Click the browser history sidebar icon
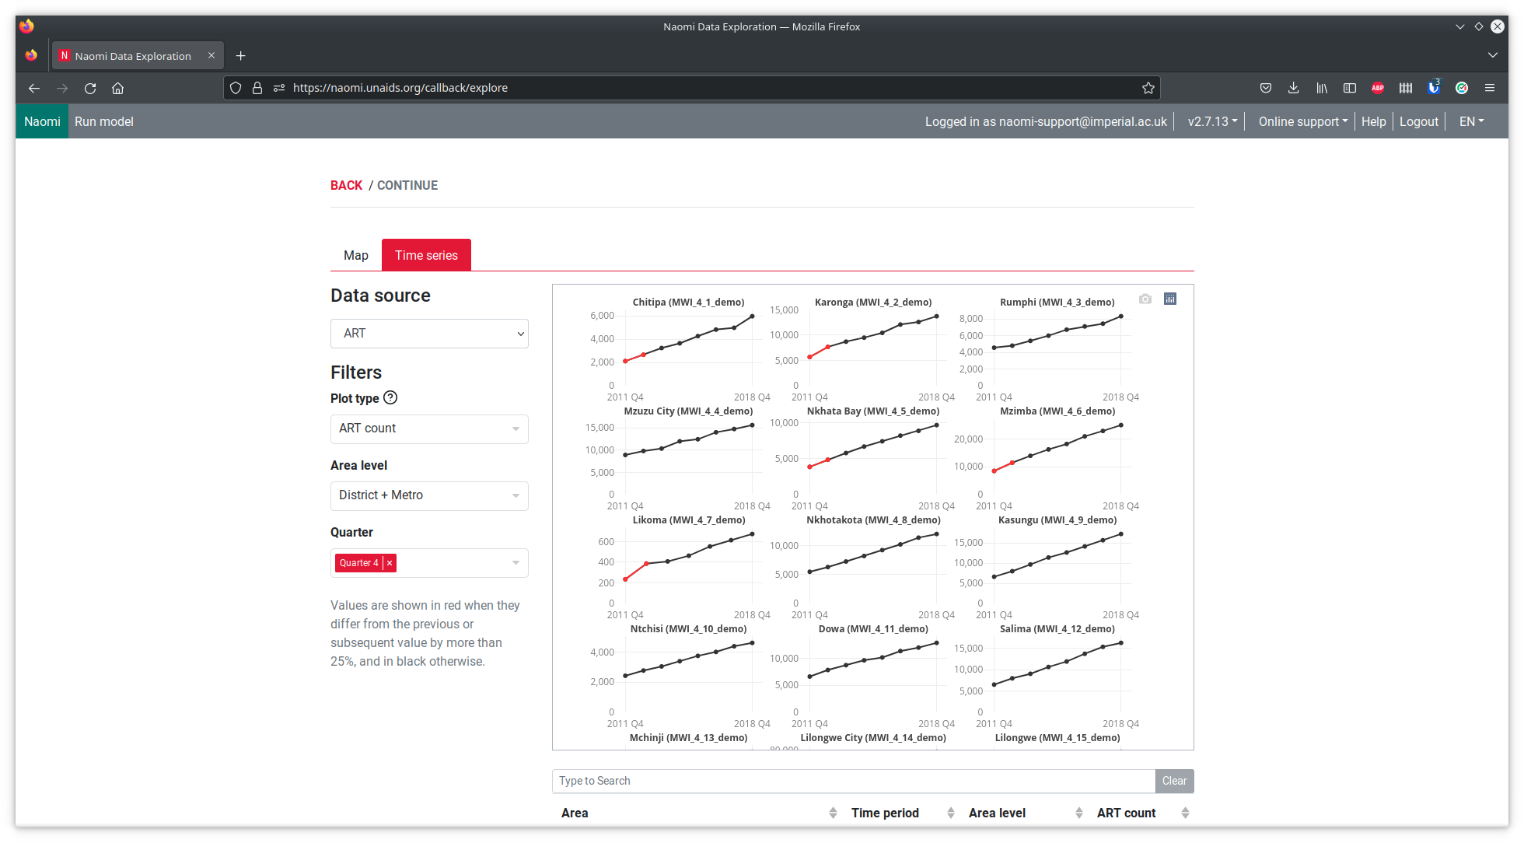 1323,87
